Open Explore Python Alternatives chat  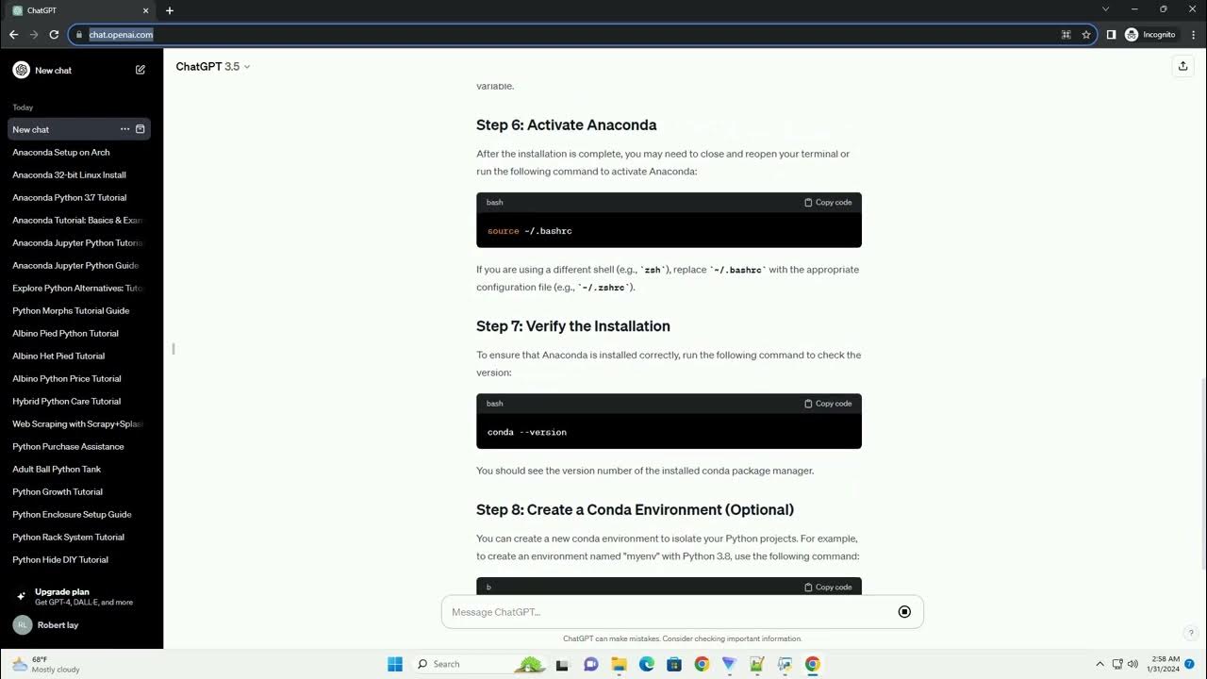point(79,288)
